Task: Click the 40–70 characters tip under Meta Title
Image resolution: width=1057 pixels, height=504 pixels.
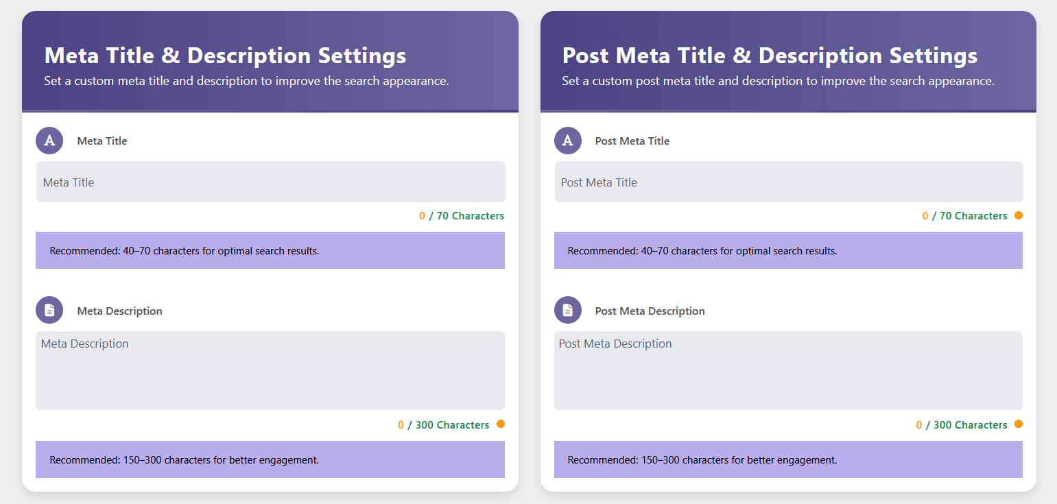Action: click(185, 251)
